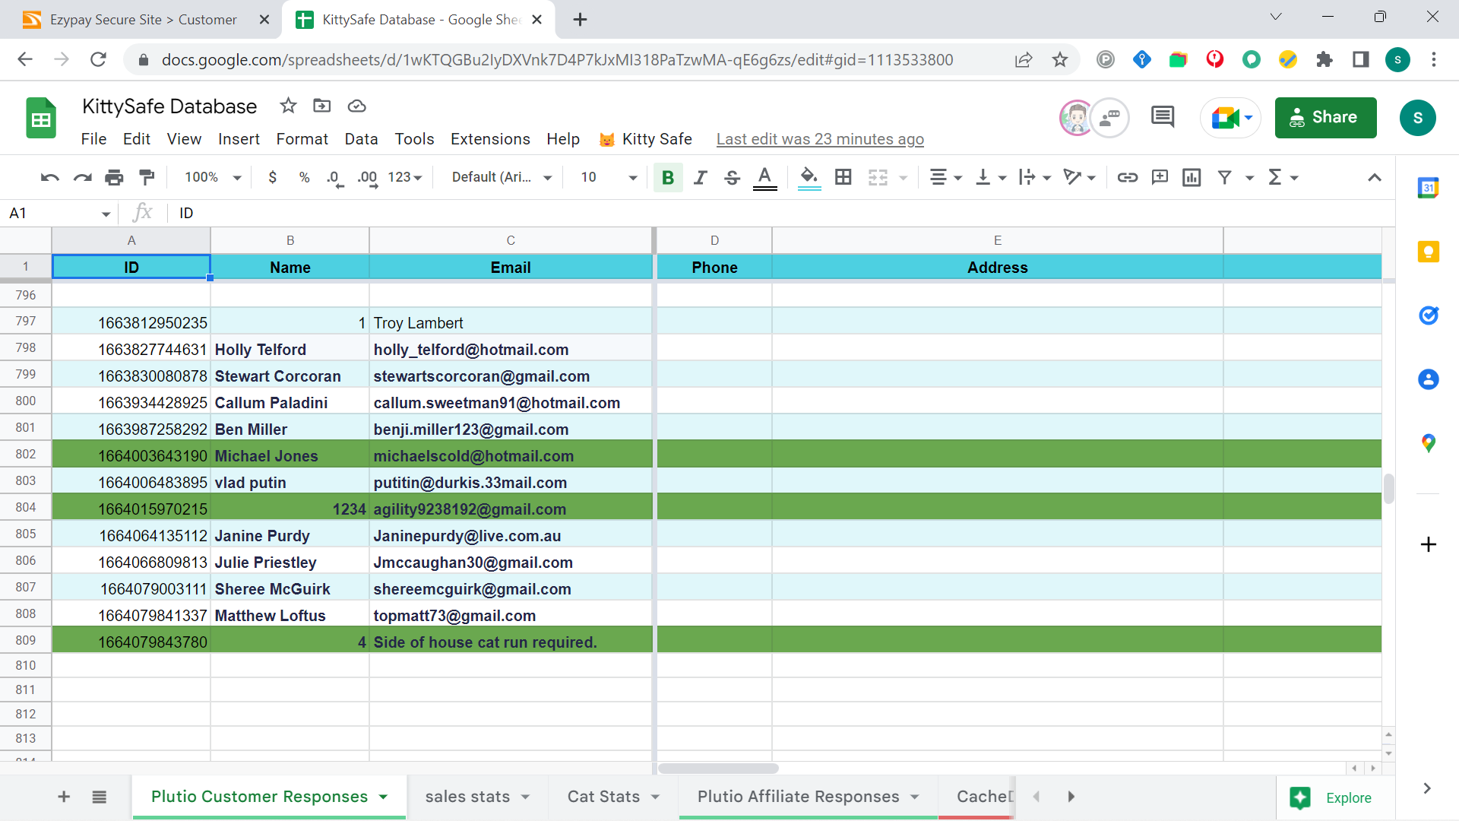The width and height of the screenshot is (1459, 821).
Task: Add a new sheet with plus button
Action: click(64, 797)
